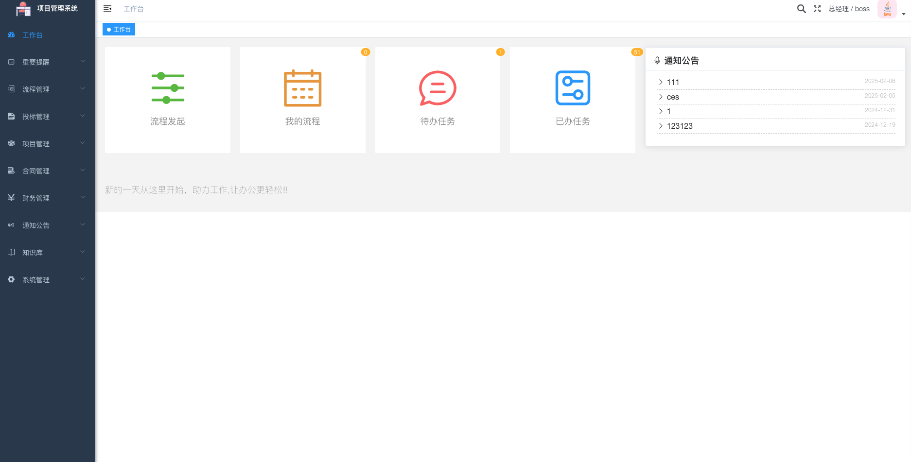Toggle the 知识库 sidebar section open
911x462 pixels.
click(82, 252)
